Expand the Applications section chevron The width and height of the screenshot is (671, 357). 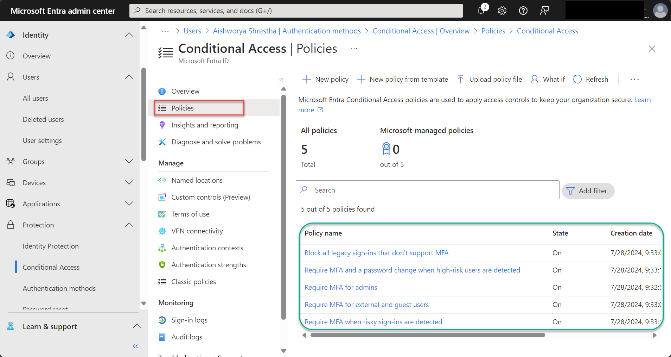tap(129, 203)
